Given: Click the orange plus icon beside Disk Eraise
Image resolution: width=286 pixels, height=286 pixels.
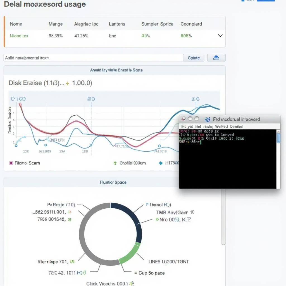Looking at the screenshot, I should click(68, 84).
